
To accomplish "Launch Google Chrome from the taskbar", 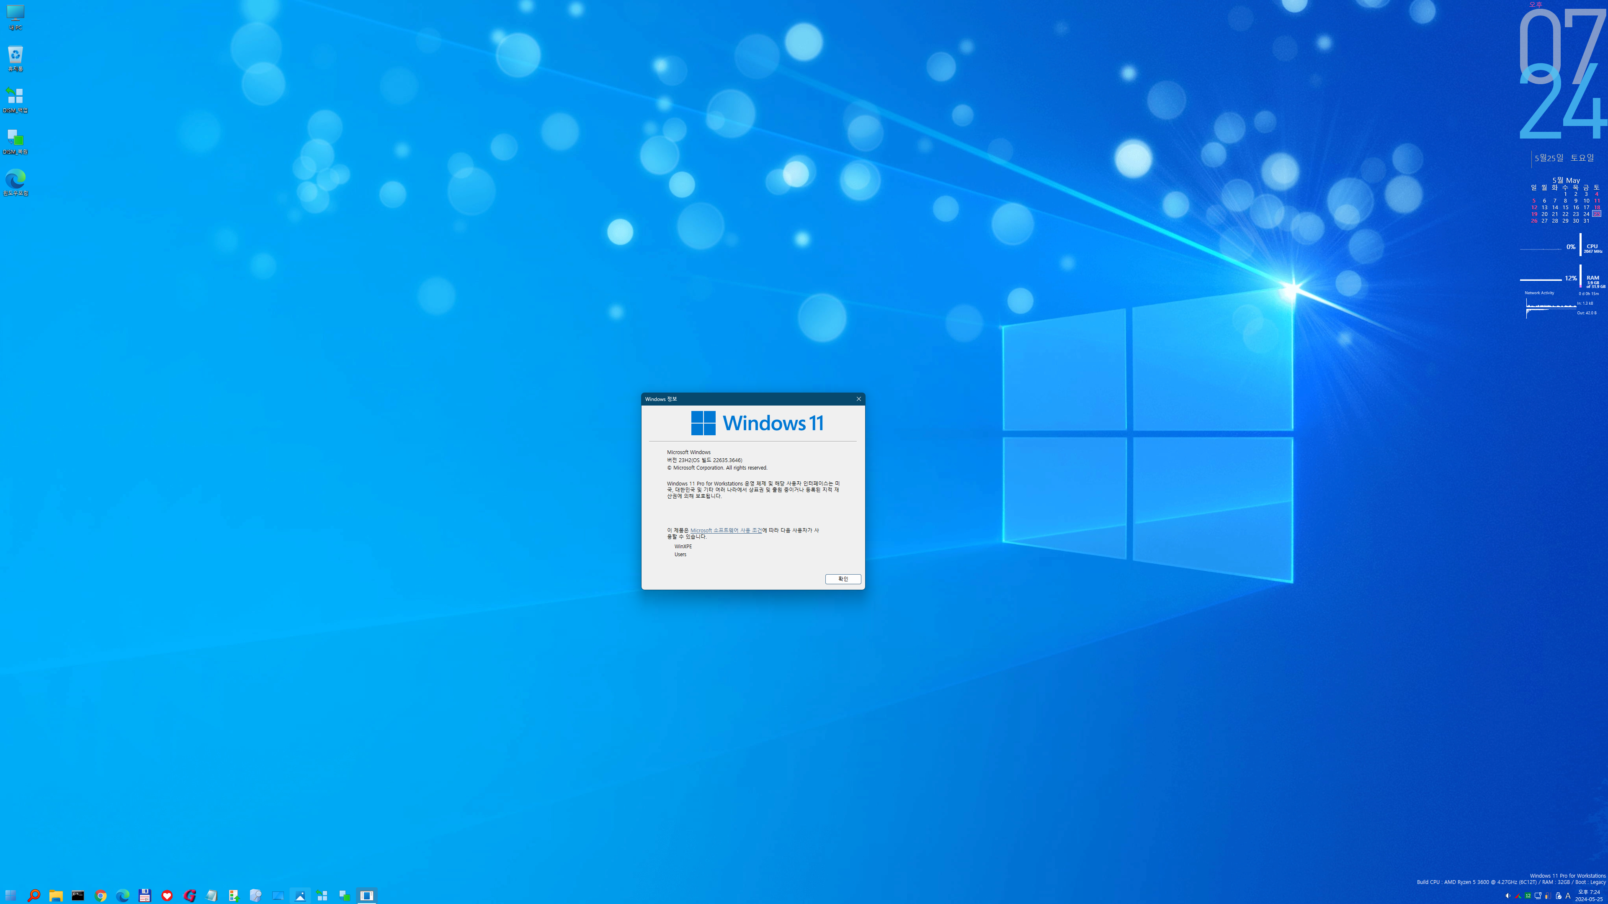I will point(100,895).
